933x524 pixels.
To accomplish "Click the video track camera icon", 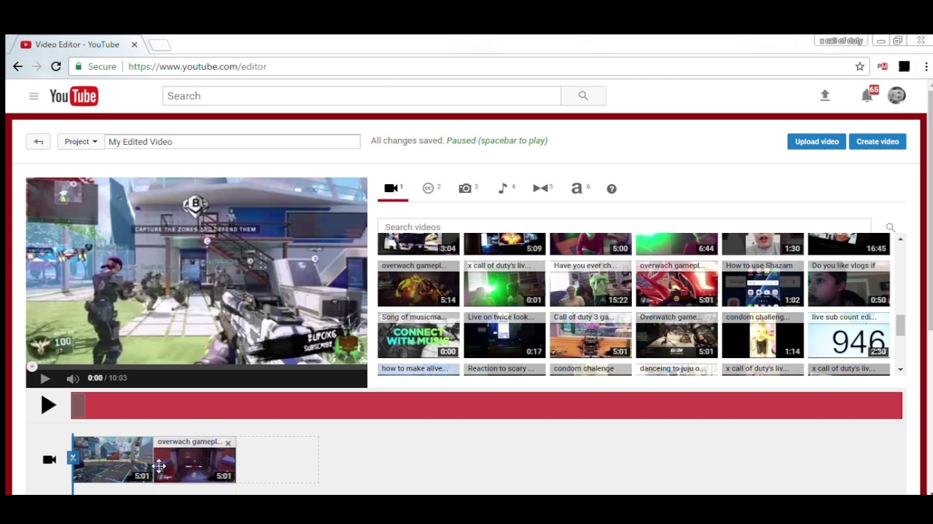I will tap(50, 459).
